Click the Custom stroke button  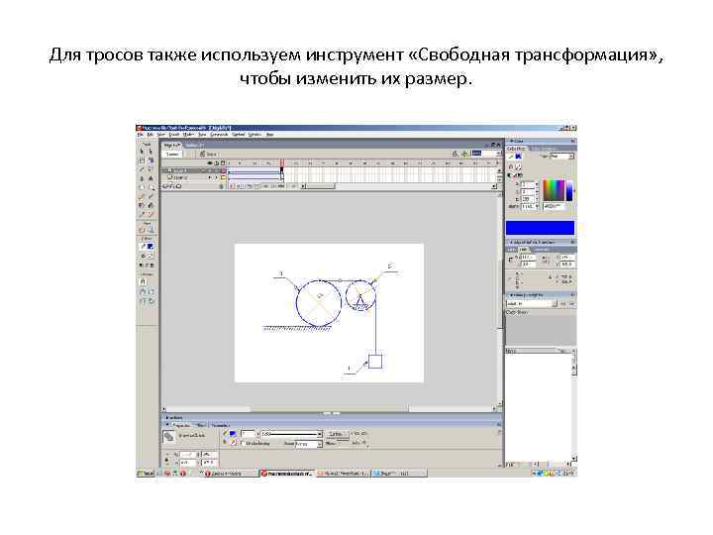(x=336, y=434)
